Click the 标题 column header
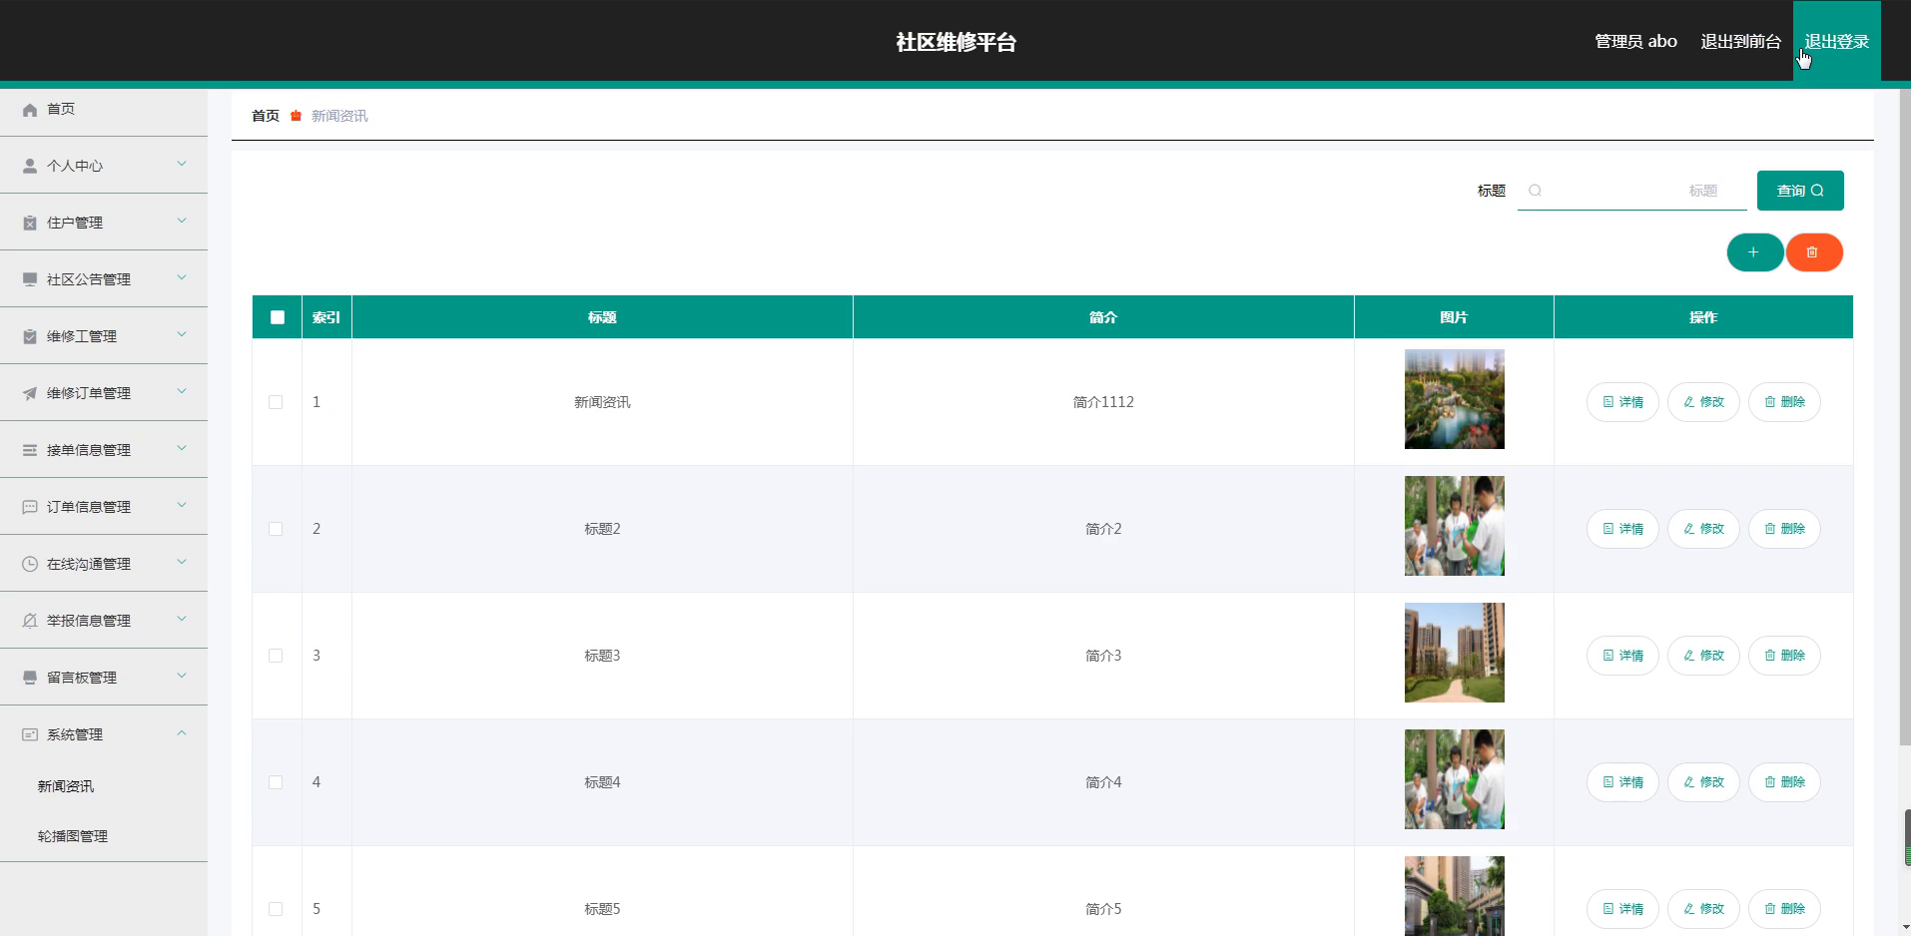Screen dimensions: 1911x936 (x=602, y=317)
